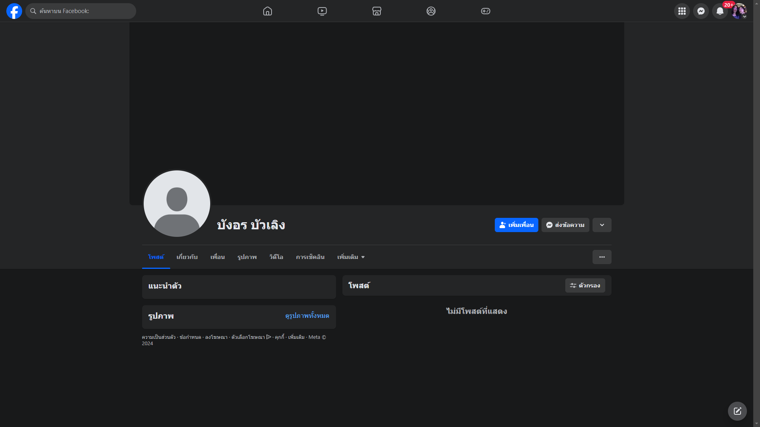
Task: Click the new message compose icon
Action: [737, 411]
